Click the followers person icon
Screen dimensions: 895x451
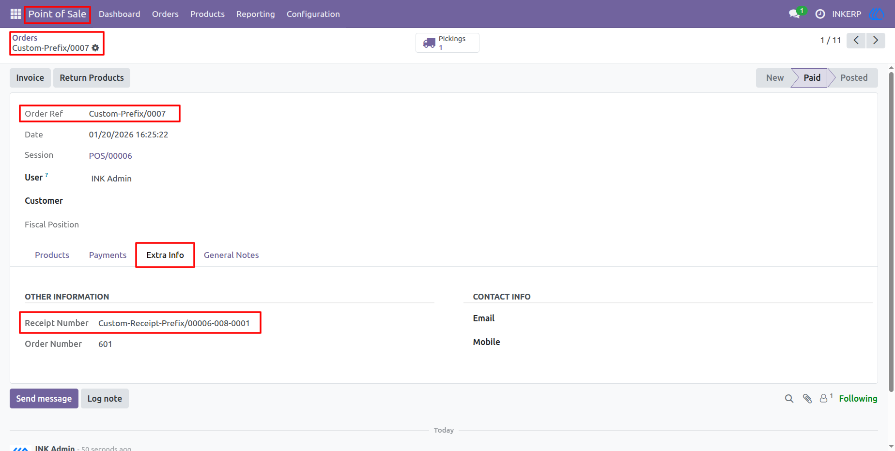tap(824, 398)
